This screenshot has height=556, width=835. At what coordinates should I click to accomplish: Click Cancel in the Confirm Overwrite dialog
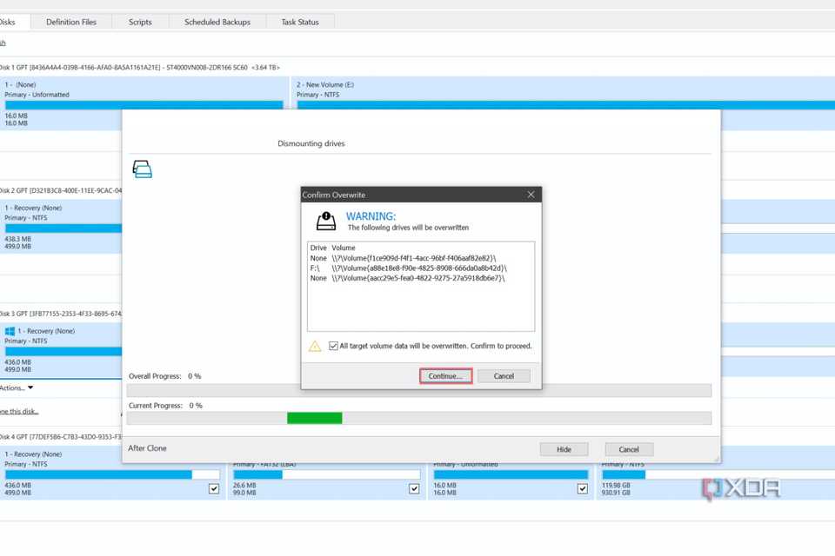point(504,375)
